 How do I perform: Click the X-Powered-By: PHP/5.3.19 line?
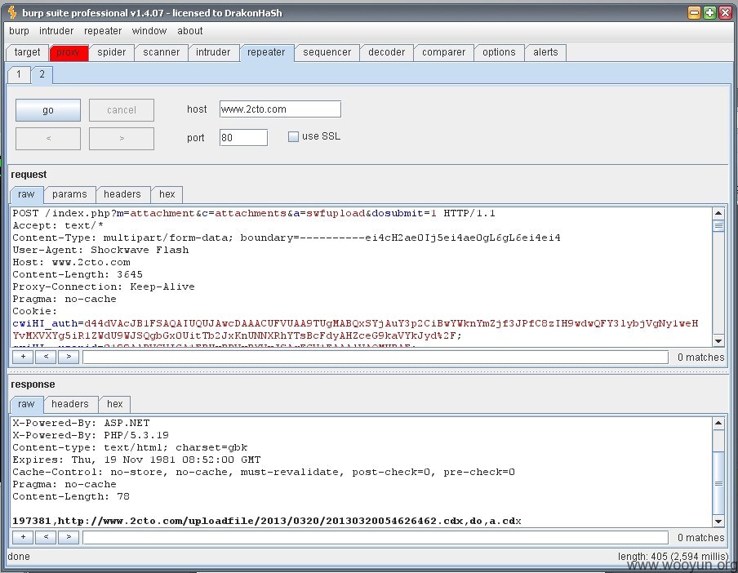91,435
